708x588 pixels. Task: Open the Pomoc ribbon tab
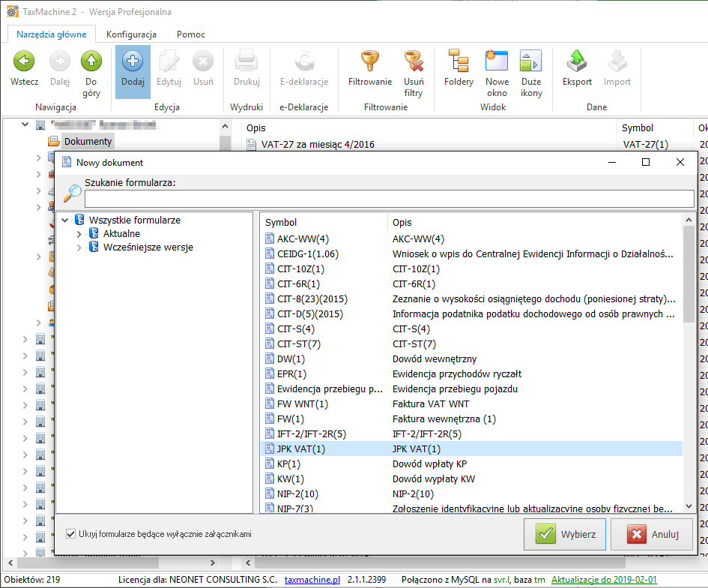(x=191, y=34)
